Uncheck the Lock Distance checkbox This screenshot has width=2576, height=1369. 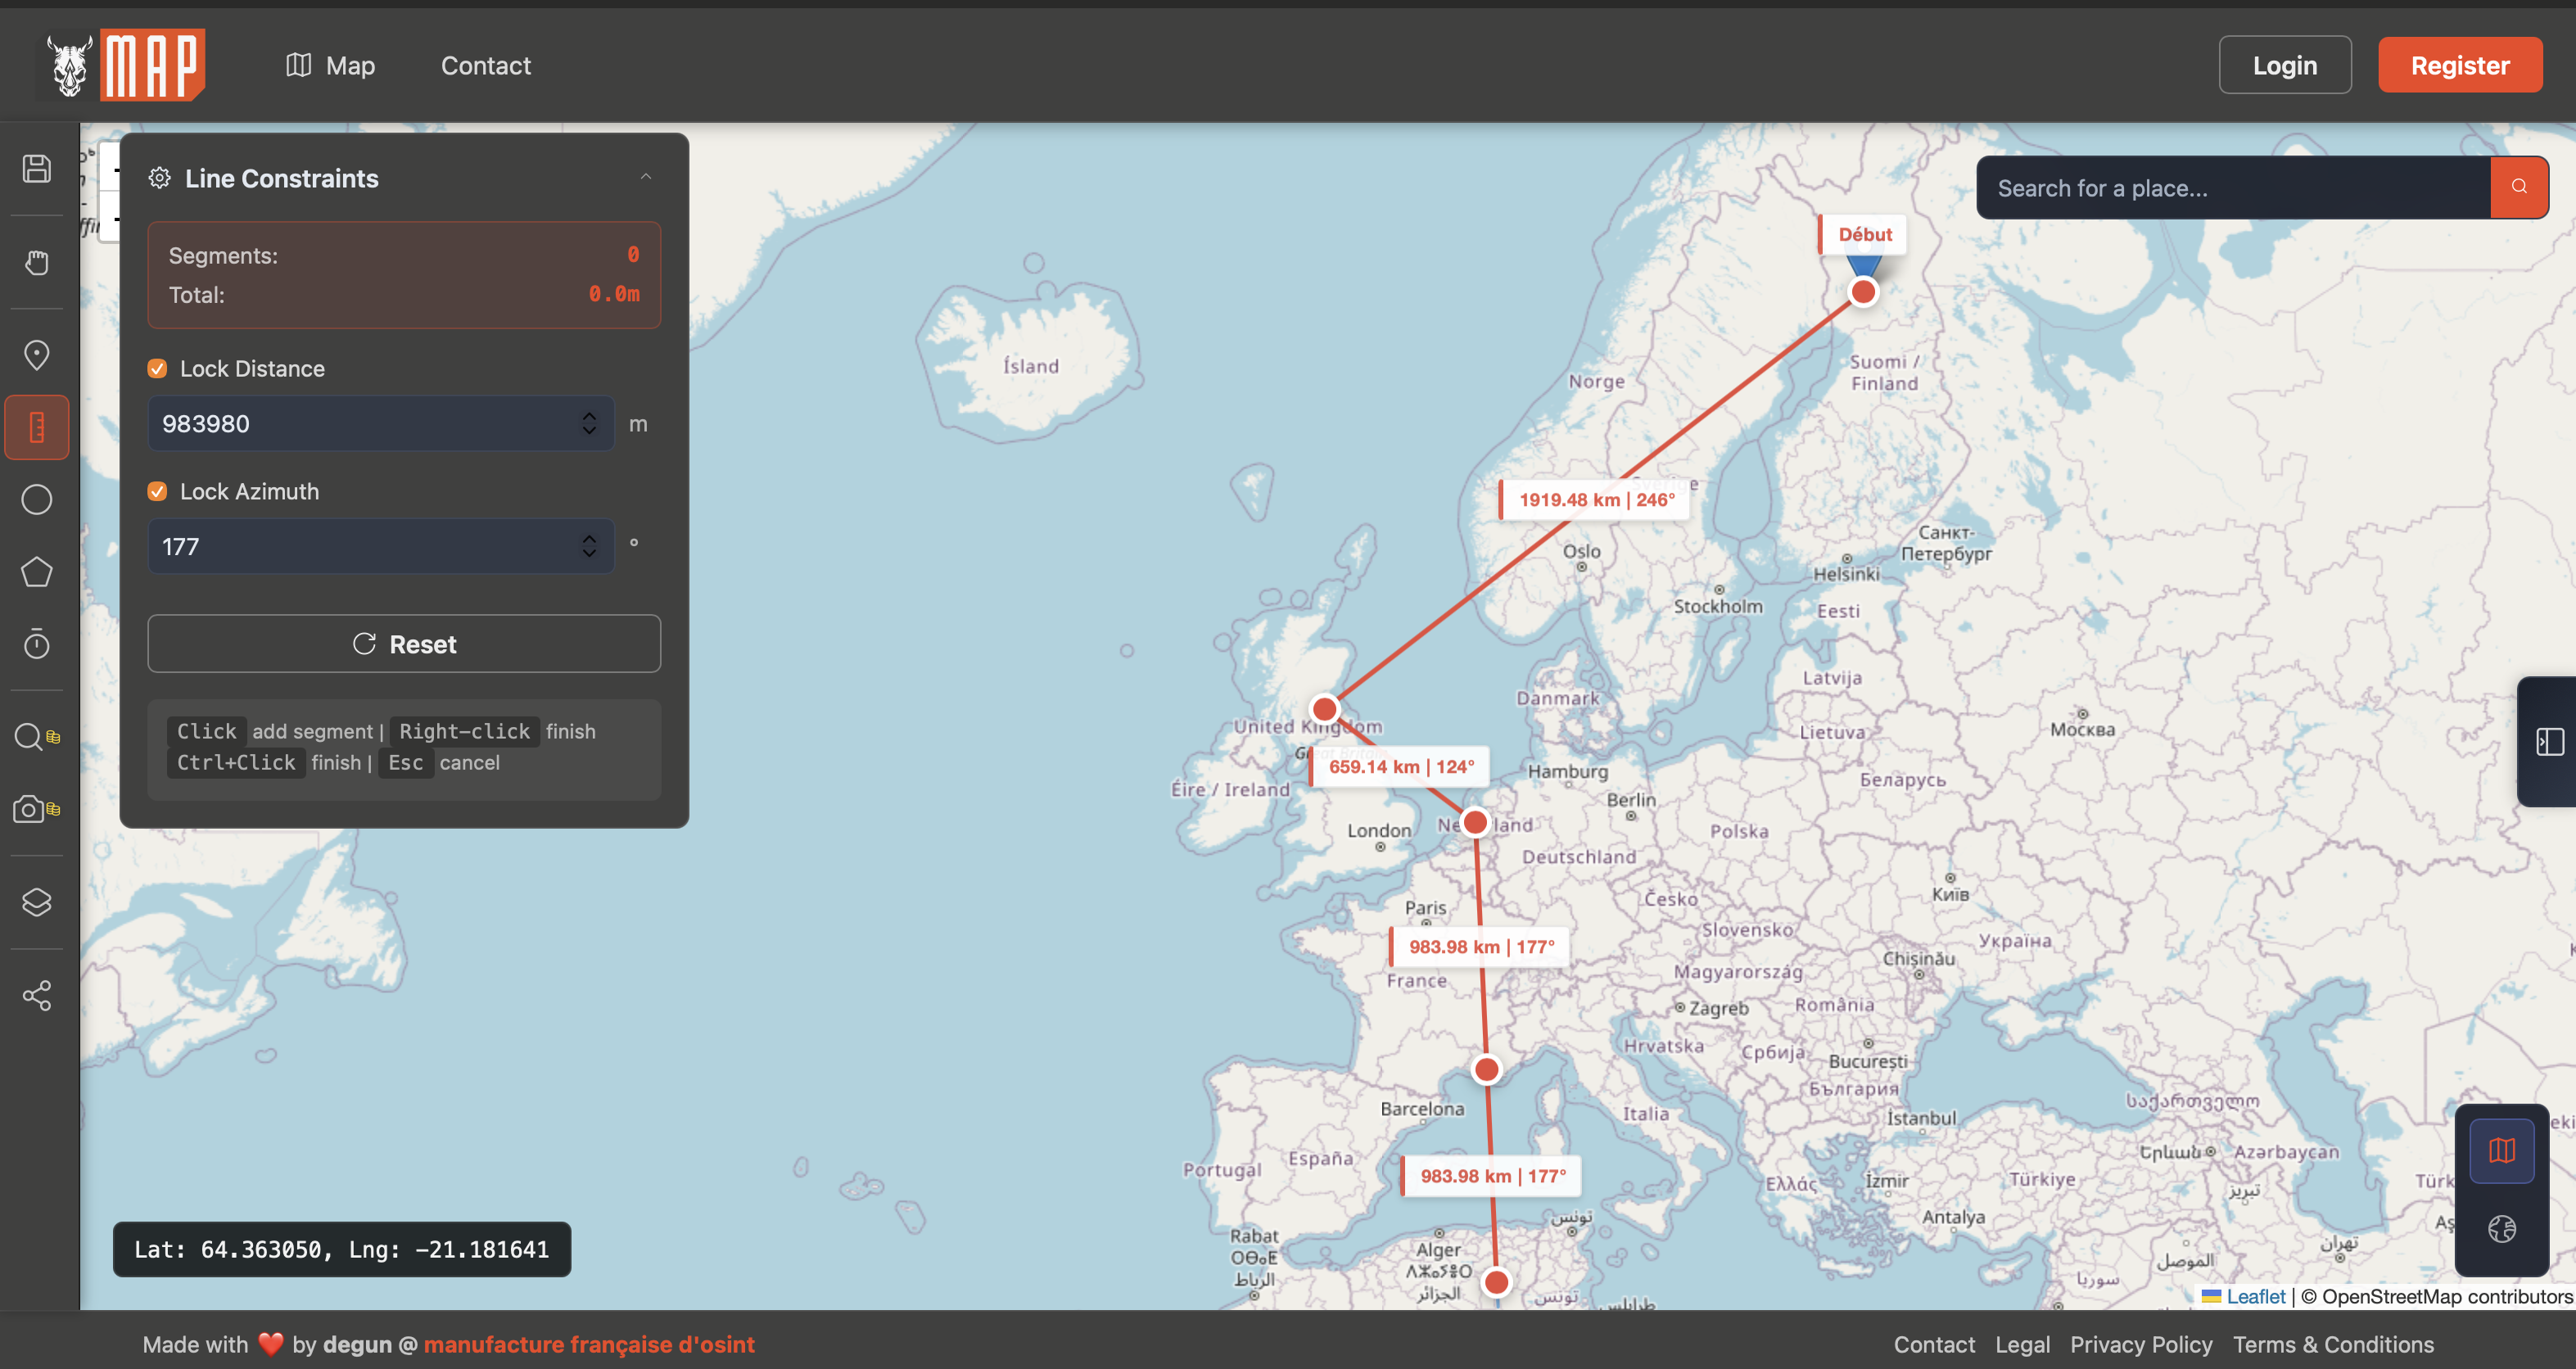(x=157, y=369)
